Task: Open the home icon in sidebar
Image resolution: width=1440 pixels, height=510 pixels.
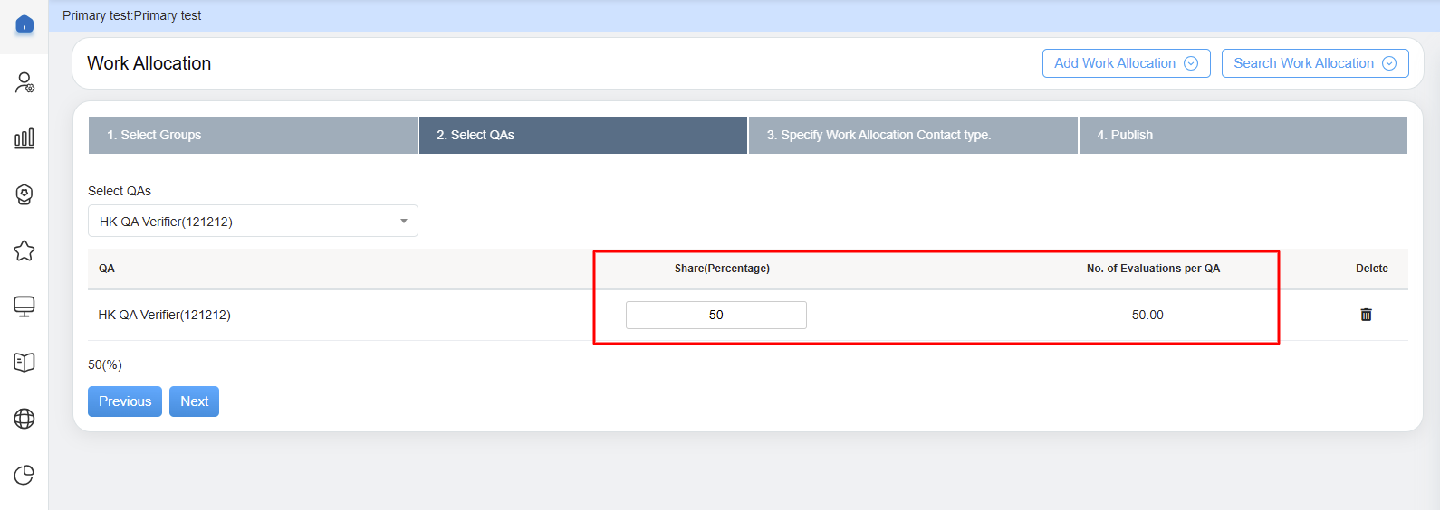Action: point(24,24)
